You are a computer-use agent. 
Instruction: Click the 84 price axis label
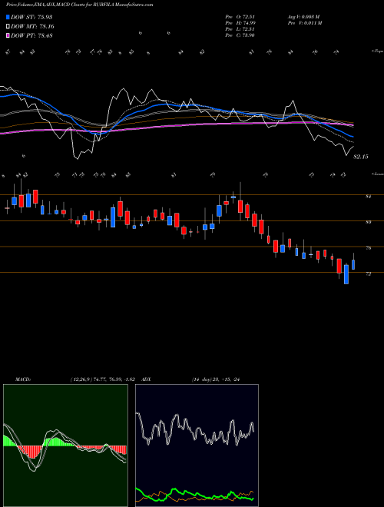(x=368, y=196)
